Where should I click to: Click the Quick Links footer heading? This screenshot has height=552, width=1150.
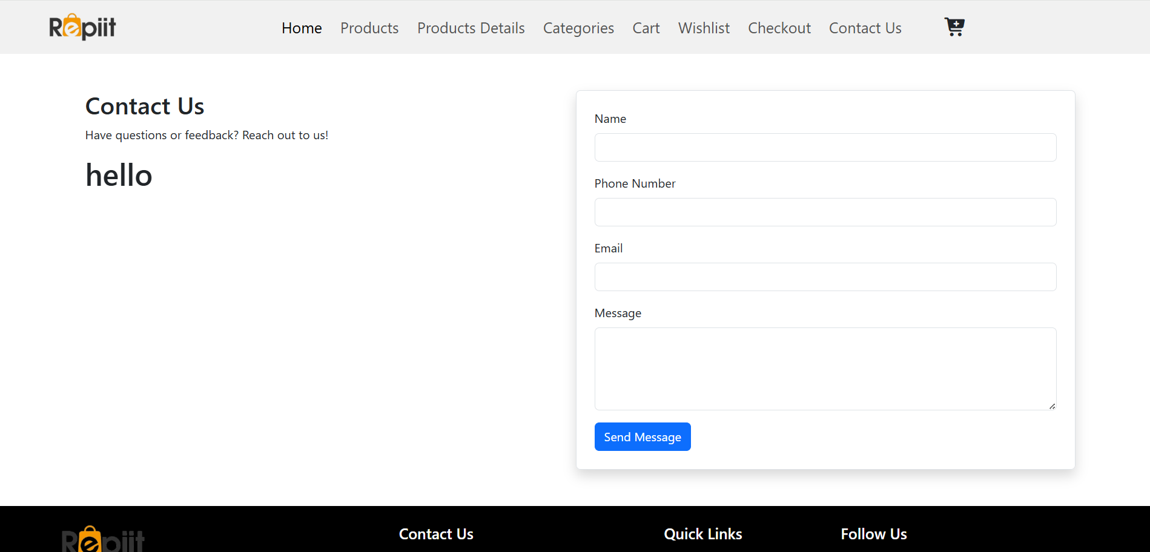pos(702,534)
